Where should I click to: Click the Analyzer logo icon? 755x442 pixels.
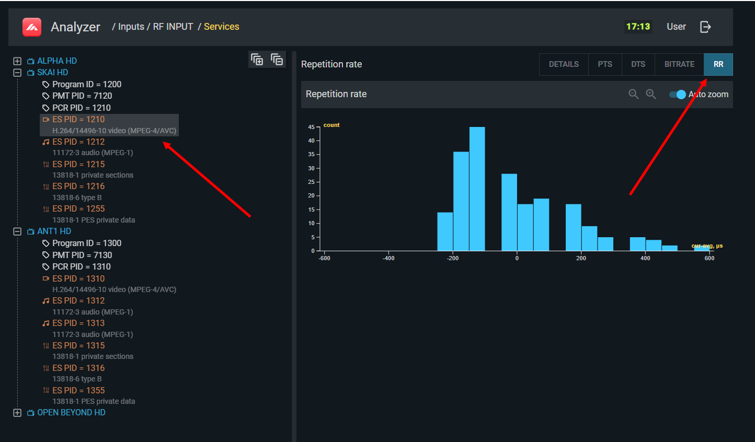(x=32, y=27)
